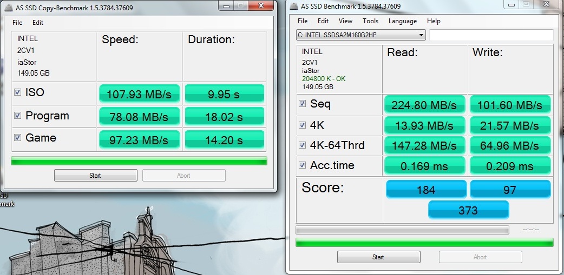
Task: Disable the 4K-64Thrd test checkbox
Action: pos(303,145)
